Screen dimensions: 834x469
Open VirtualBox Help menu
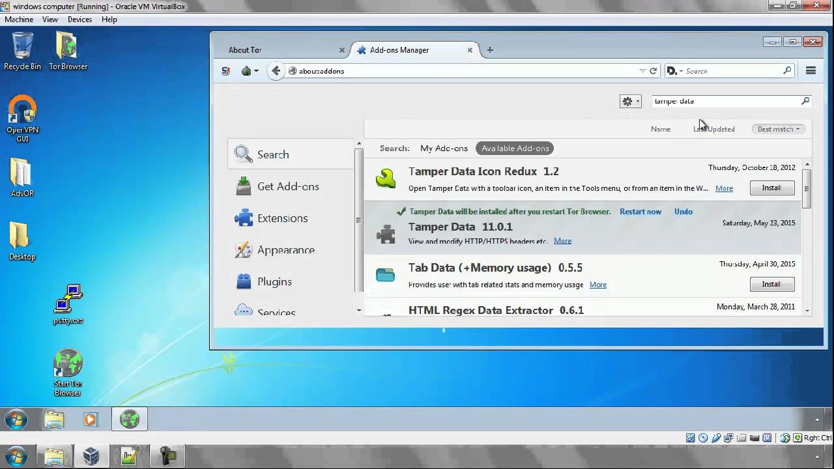pos(109,20)
